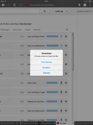Reload the page with the refresh icon

pyautogui.click(x=14, y=5)
